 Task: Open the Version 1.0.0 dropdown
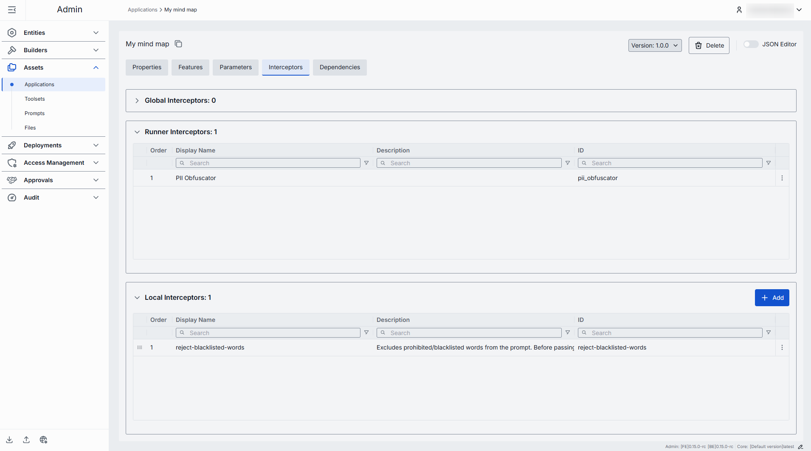[655, 45]
